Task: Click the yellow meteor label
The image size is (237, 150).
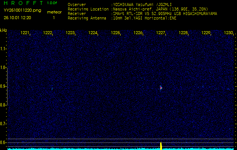Action: [54, 12]
